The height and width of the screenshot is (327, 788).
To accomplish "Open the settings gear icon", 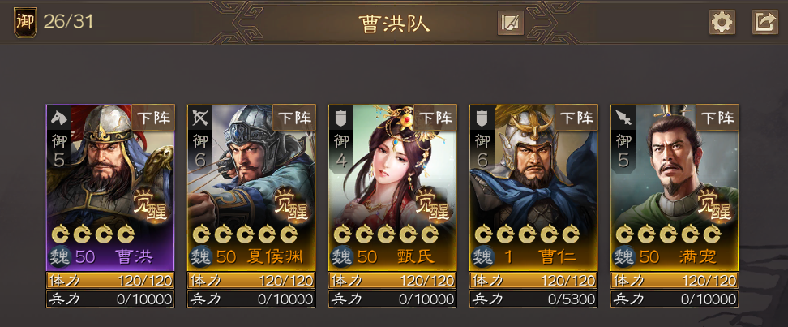I will tap(722, 22).
